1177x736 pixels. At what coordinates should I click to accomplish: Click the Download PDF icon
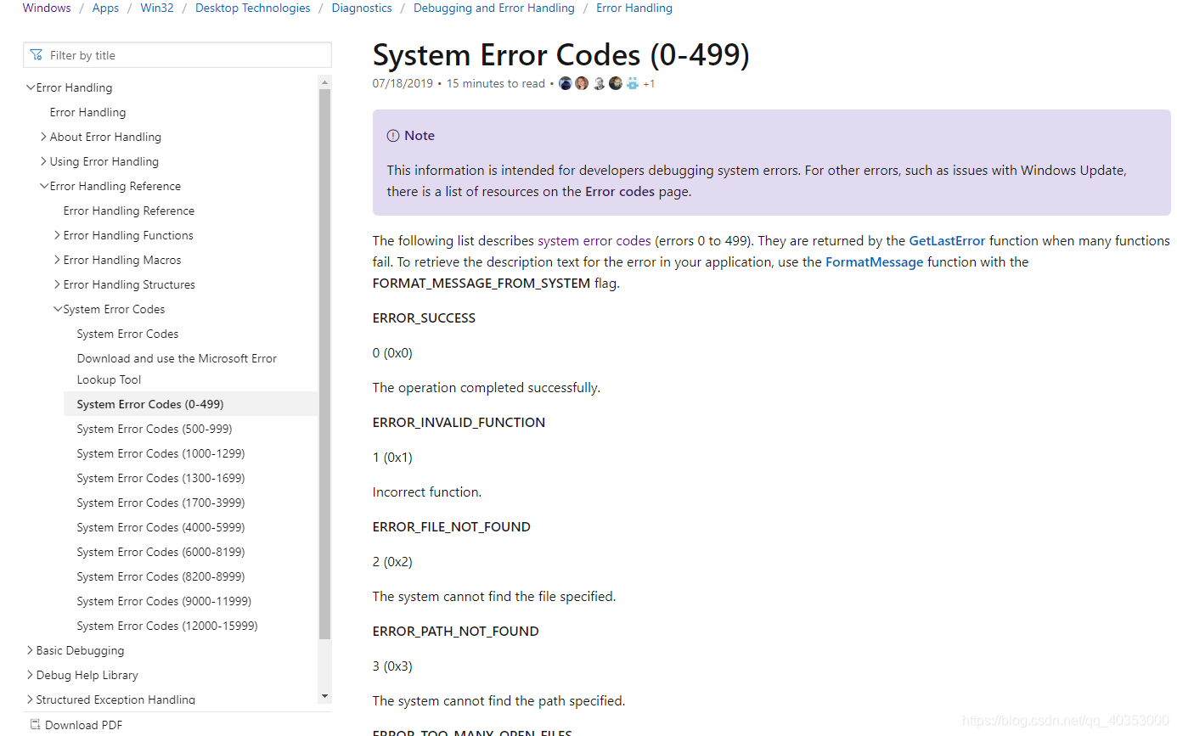pyautogui.click(x=35, y=725)
